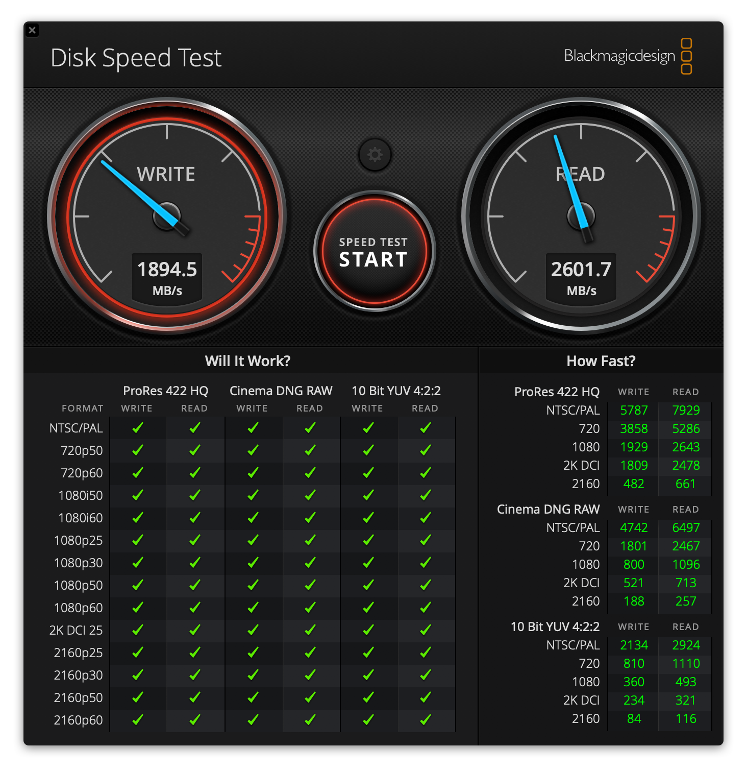The height and width of the screenshot is (772, 747).
Task: Click the 2160p60 format row label
Action: click(x=78, y=720)
